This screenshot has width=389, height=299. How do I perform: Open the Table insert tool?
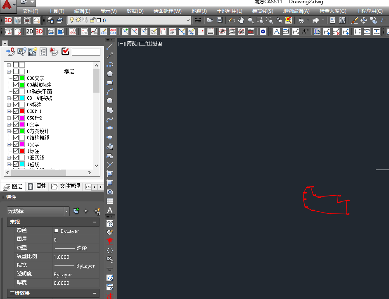coord(110,201)
